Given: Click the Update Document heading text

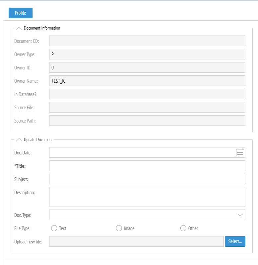Looking at the screenshot, I should 39,139.
